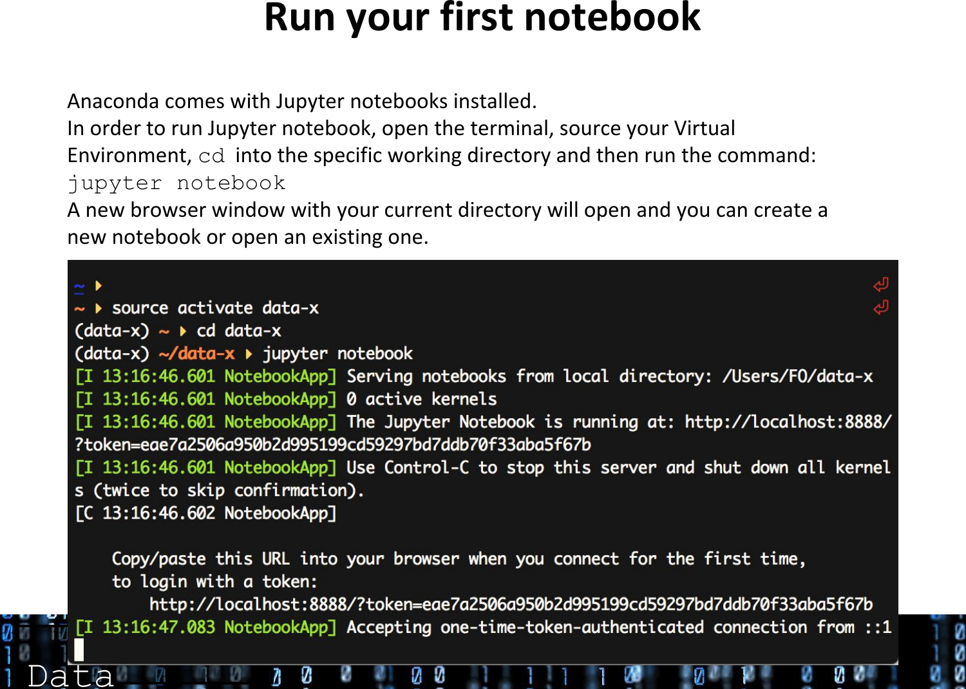
Task: Click the 'Accepting one-time-token-authenticated connection' line
Action: tap(483, 627)
